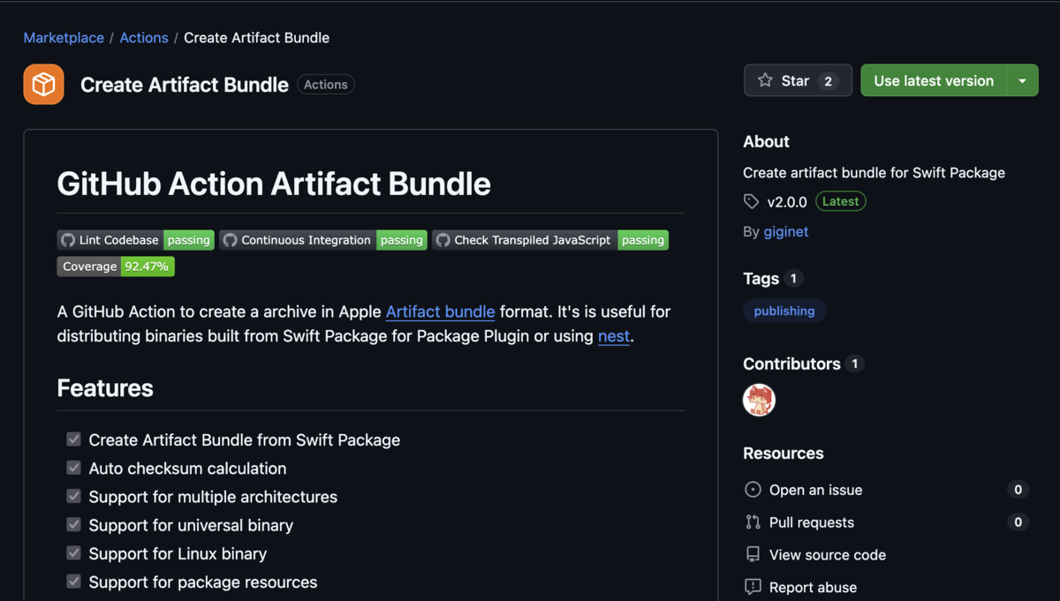
Task: Click Check Transpiled JavaScript passing status
Action: pos(643,240)
